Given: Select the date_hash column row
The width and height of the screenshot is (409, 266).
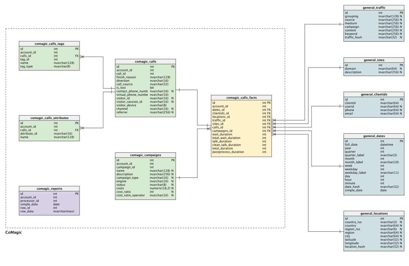Looking at the screenshot, I should pos(374,187).
